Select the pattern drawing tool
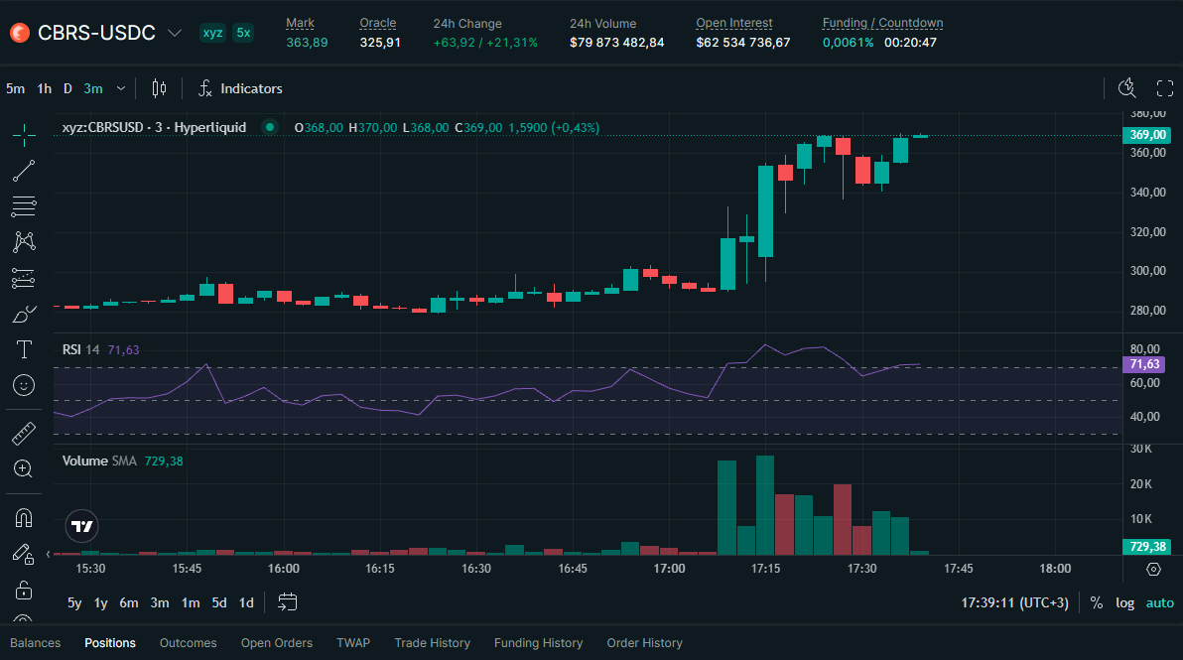The height and width of the screenshot is (660, 1183). (24, 241)
